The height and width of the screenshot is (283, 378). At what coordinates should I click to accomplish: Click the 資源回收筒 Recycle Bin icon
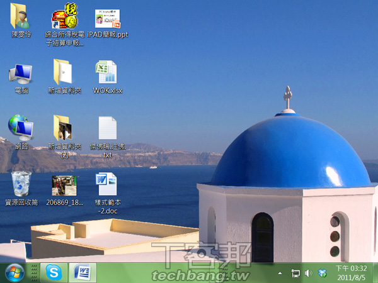(x=21, y=184)
